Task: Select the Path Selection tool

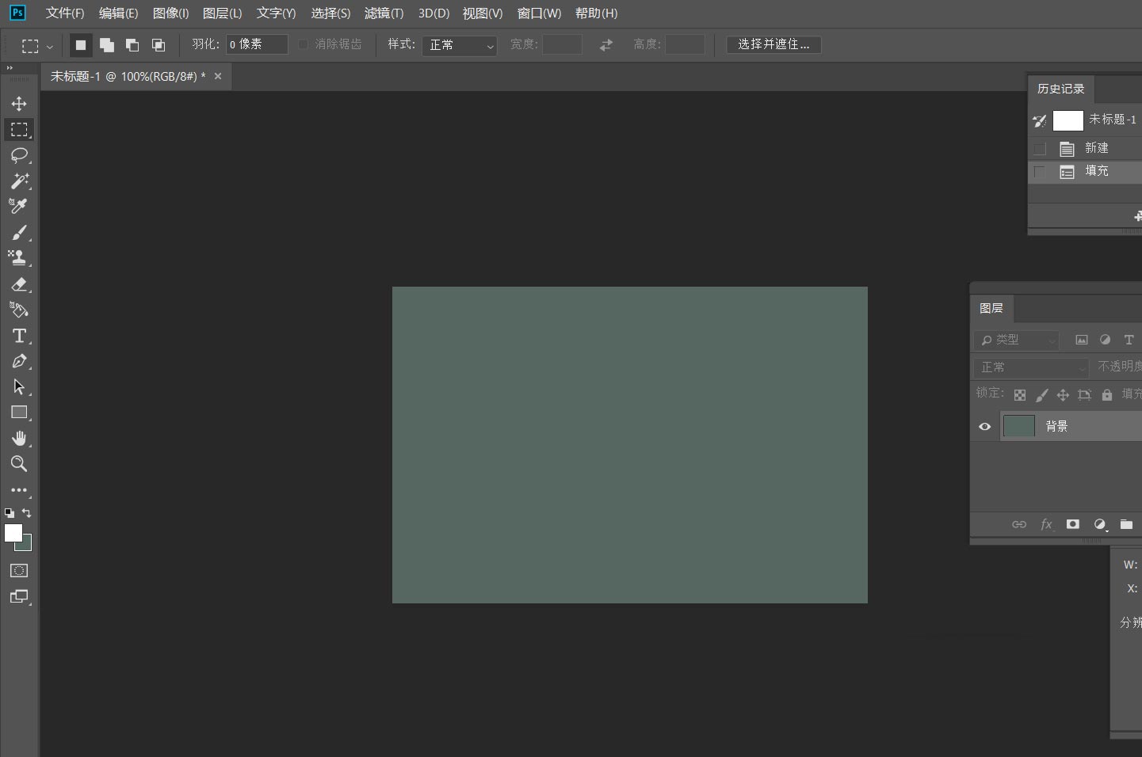Action: (19, 387)
